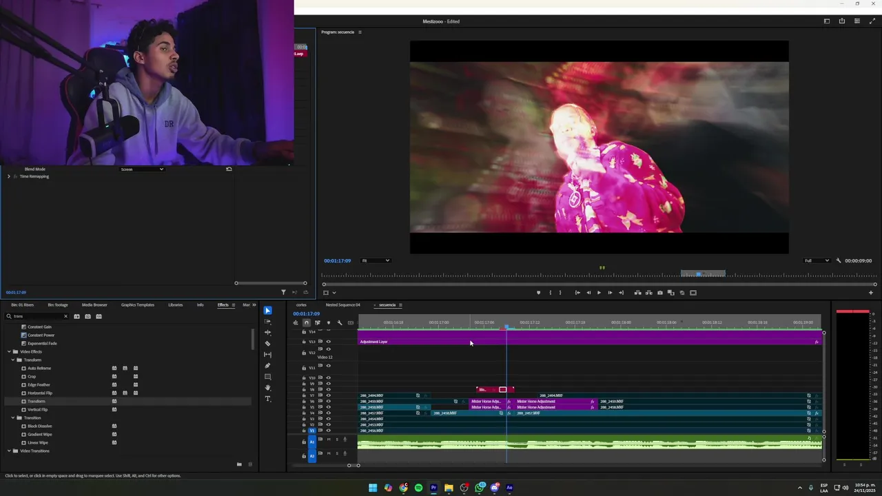Select the Ripple Edit tool

pyautogui.click(x=267, y=333)
